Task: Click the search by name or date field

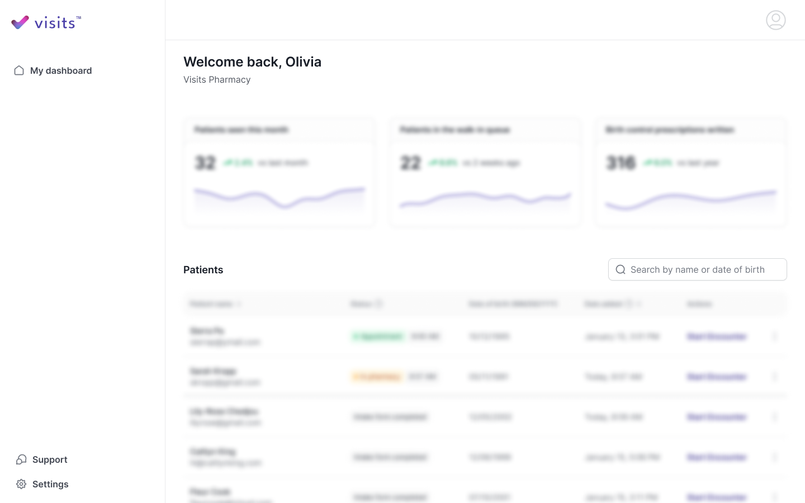Action: (x=698, y=269)
